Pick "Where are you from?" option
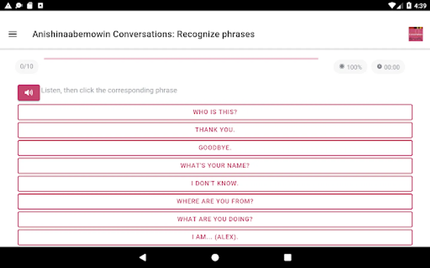430x268 pixels. pyautogui.click(x=215, y=201)
